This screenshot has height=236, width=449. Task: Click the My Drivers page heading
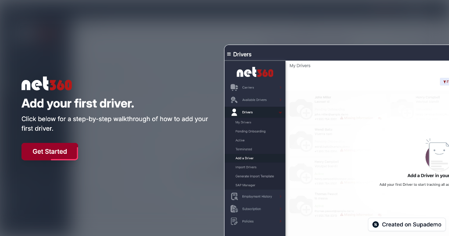pos(300,66)
